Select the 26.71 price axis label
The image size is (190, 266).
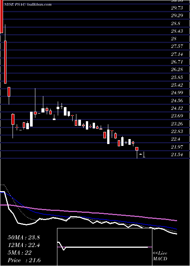177,62
